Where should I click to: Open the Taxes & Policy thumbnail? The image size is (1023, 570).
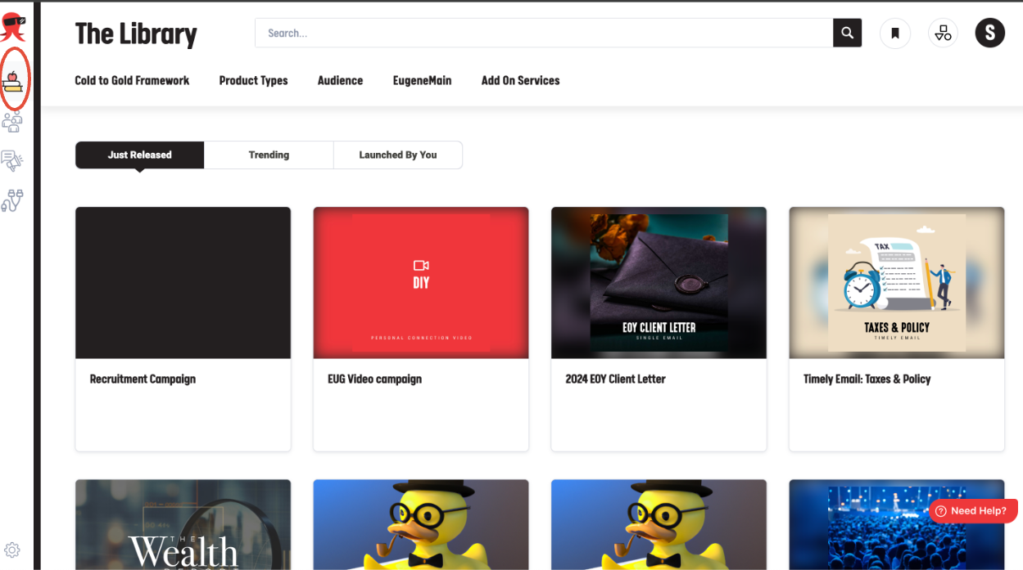(897, 283)
